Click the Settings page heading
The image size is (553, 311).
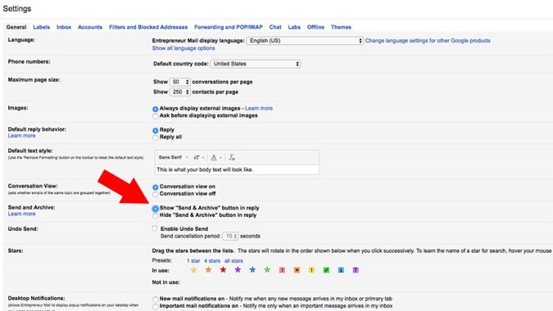17,9
